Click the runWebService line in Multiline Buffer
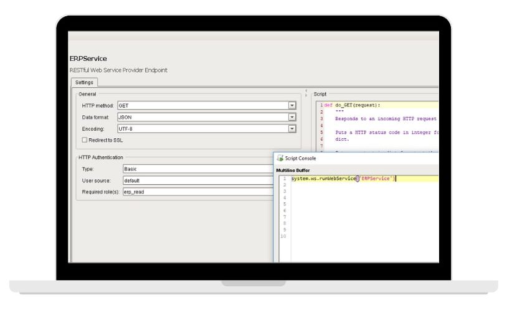The image size is (507, 310). [343, 179]
